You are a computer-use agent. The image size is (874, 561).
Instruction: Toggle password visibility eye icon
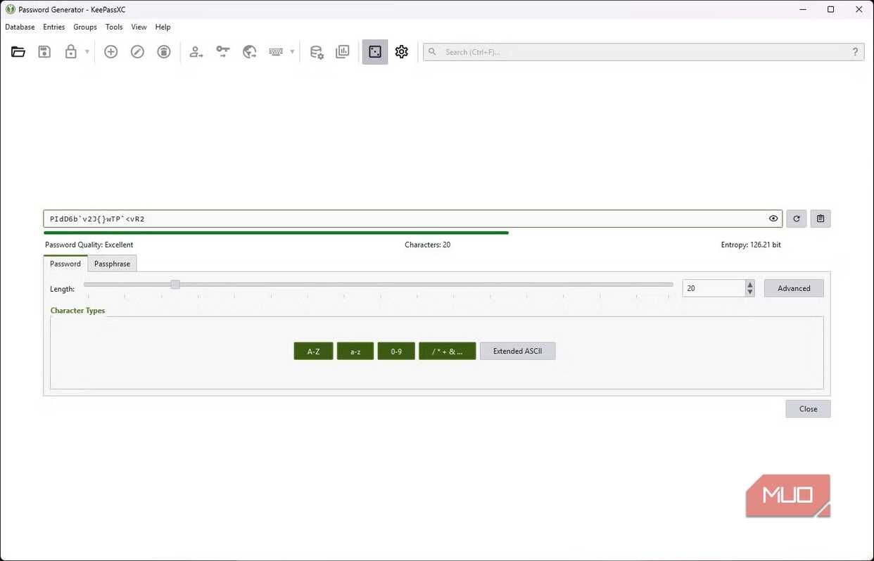click(x=773, y=219)
